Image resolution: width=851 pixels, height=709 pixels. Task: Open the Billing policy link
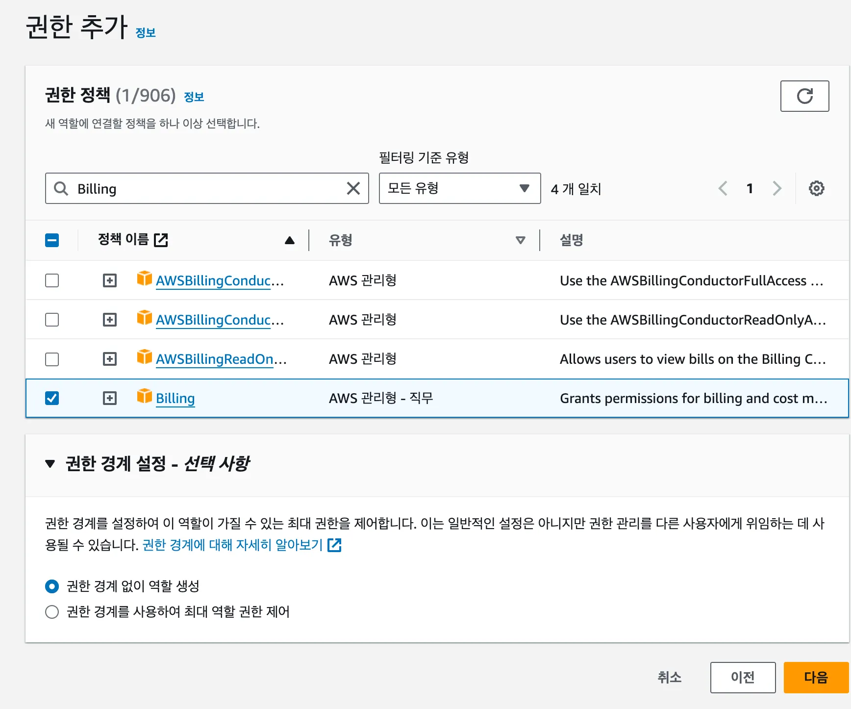[x=175, y=398]
